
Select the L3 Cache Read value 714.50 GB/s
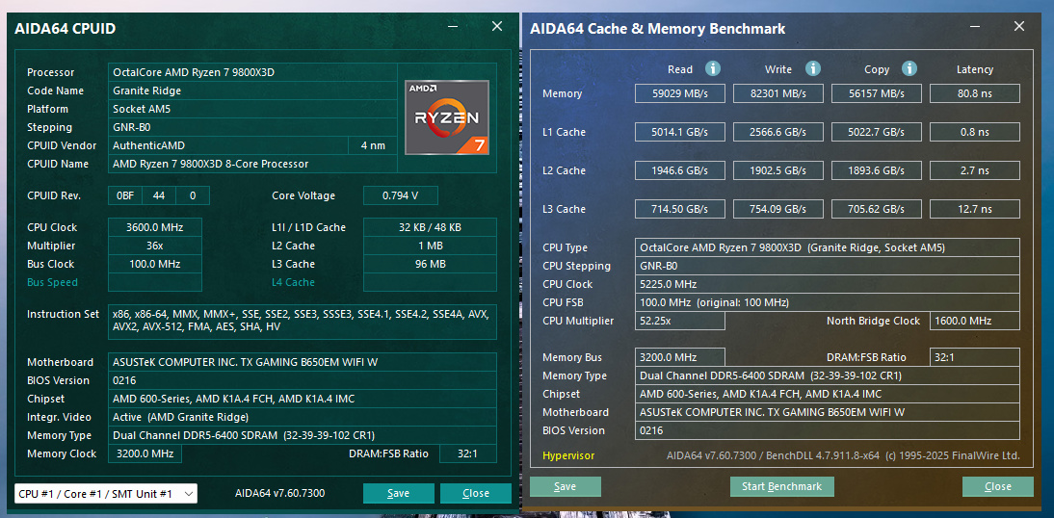pyautogui.click(x=679, y=210)
